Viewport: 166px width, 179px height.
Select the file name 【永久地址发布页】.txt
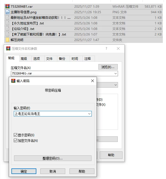point(27,23)
